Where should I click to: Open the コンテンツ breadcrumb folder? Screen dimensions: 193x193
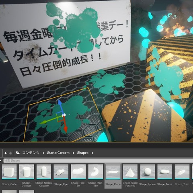(31, 153)
